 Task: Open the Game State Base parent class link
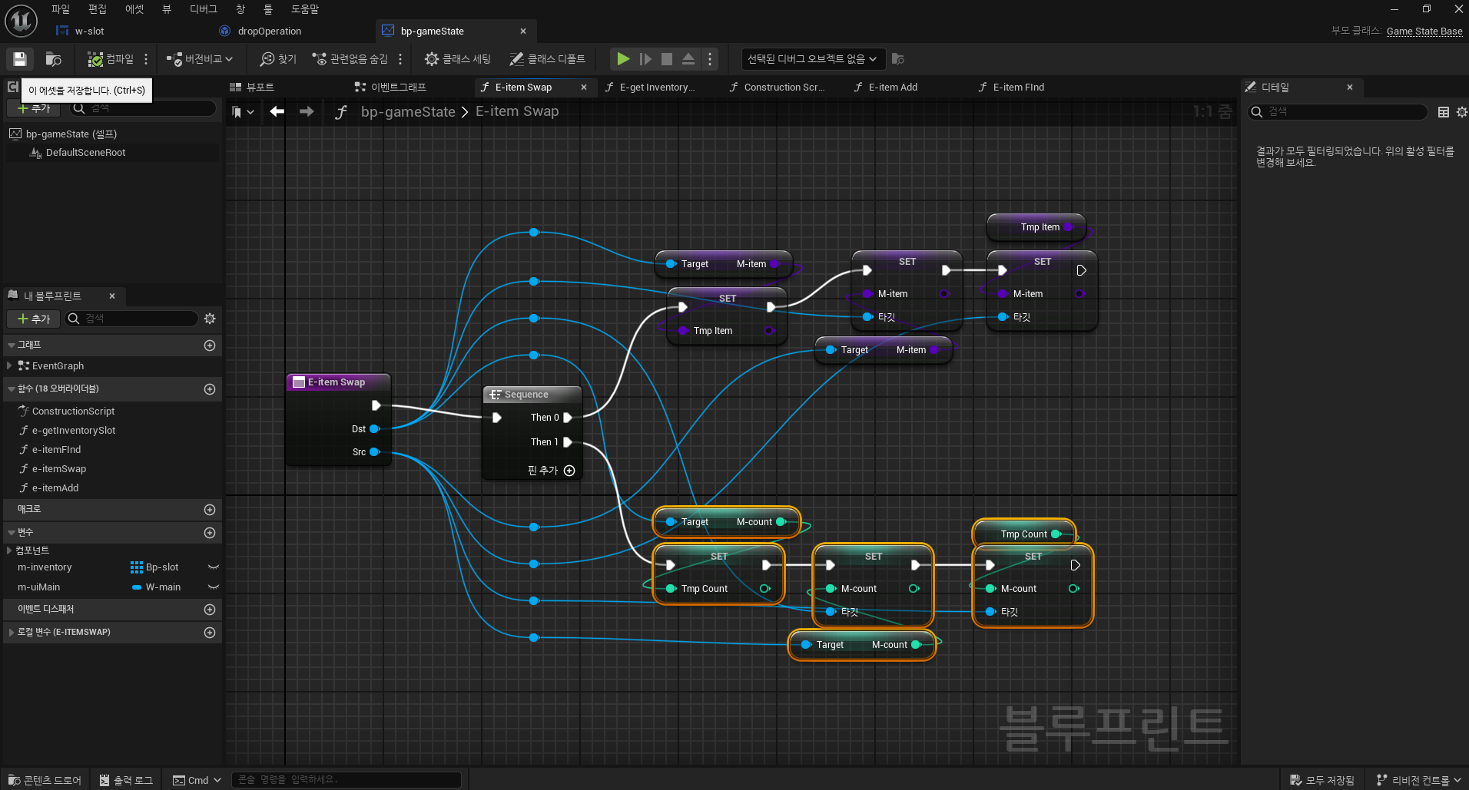tap(1424, 31)
